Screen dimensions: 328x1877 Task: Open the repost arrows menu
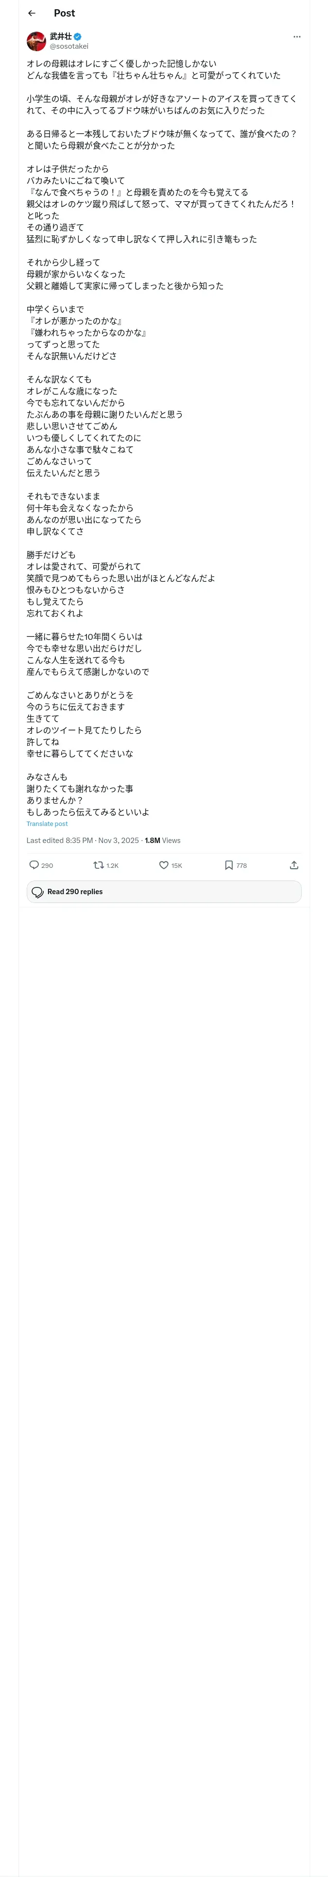click(x=98, y=865)
